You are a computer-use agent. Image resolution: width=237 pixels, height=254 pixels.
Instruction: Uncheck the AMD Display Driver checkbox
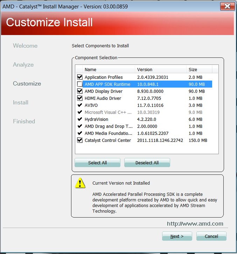click(x=80, y=91)
